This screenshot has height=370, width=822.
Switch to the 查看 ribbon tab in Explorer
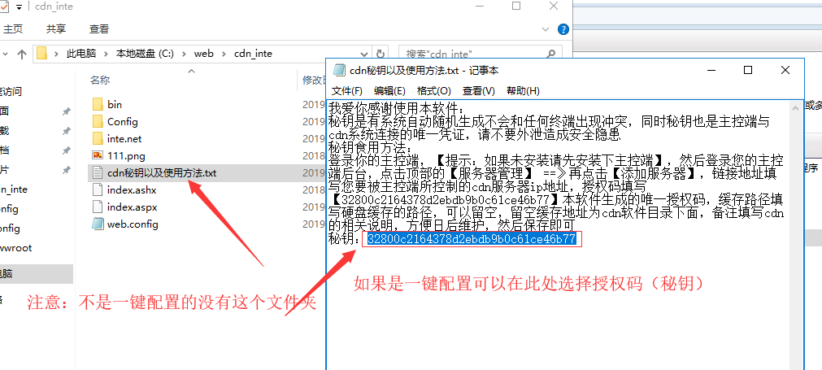(99, 28)
